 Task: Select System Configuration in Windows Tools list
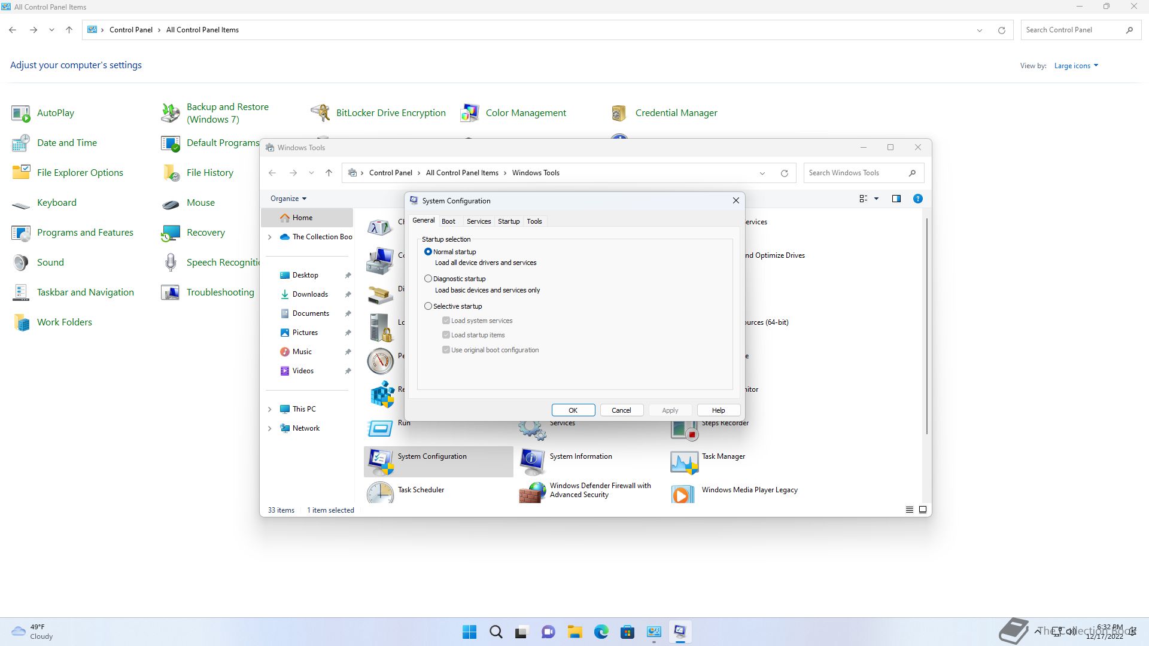tap(439, 461)
